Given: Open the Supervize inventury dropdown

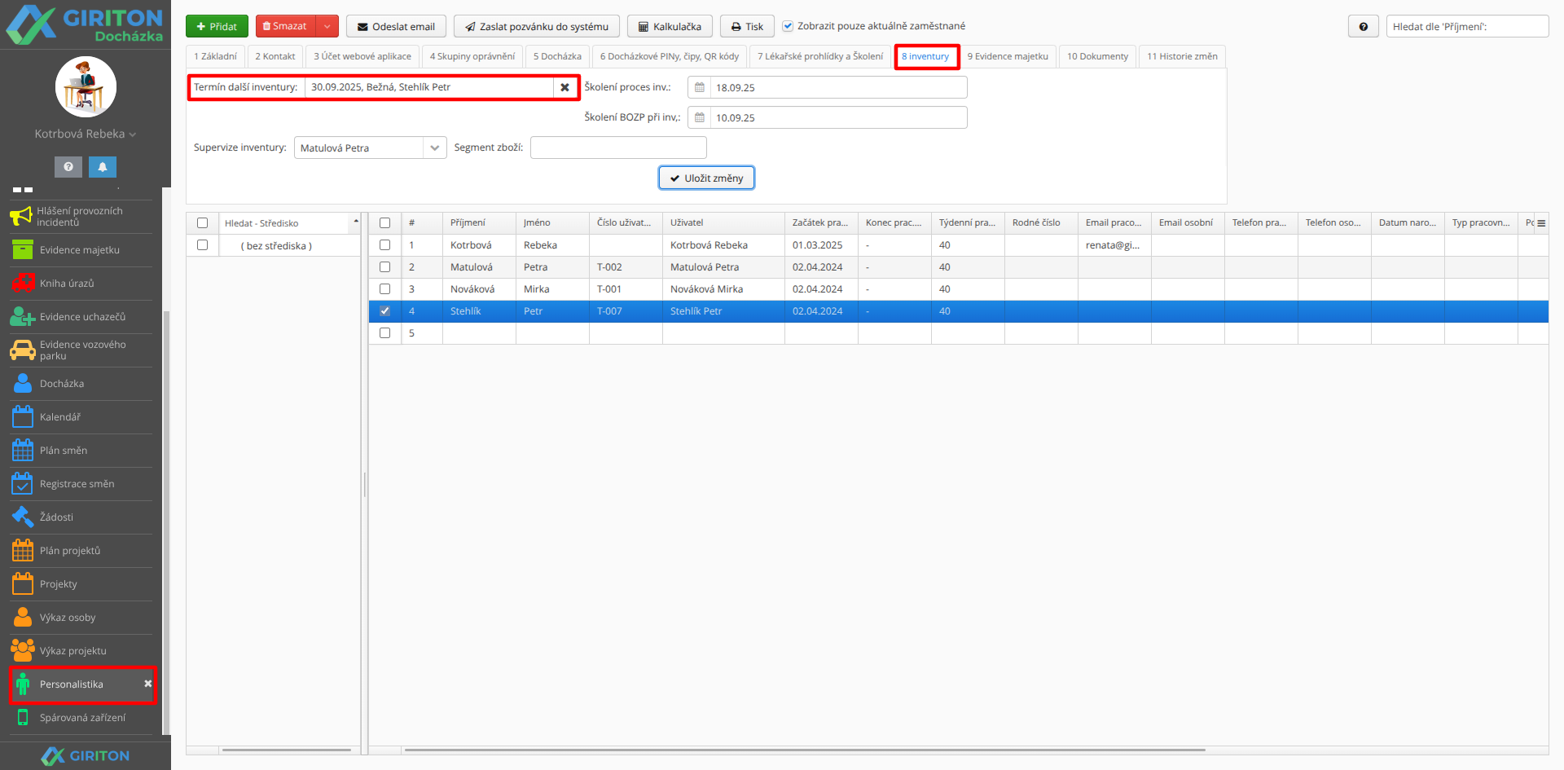Looking at the screenshot, I should click(435, 147).
